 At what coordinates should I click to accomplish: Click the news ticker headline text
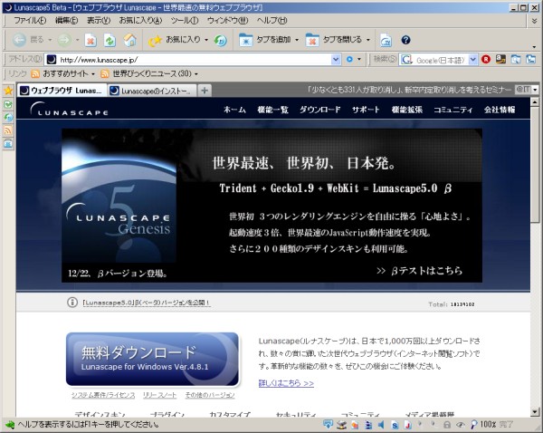click(x=409, y=91)
